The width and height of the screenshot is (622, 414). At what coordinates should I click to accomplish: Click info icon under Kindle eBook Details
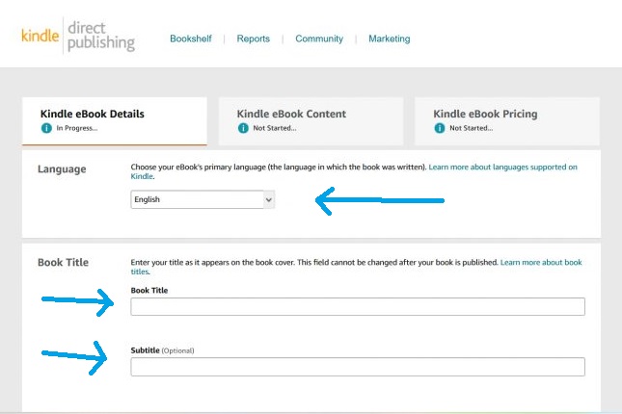[x=46, y=128]
